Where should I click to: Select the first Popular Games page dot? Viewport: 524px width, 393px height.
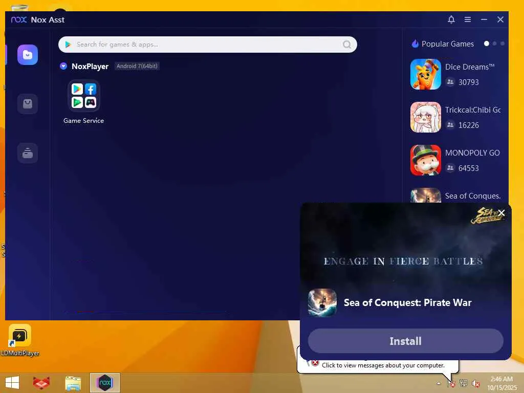click(x=487, y=43)
